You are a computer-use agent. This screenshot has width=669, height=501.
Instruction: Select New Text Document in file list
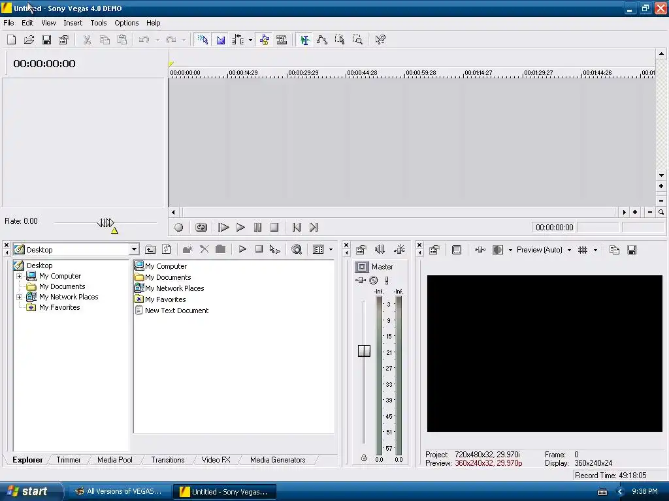tap(176, 311)
